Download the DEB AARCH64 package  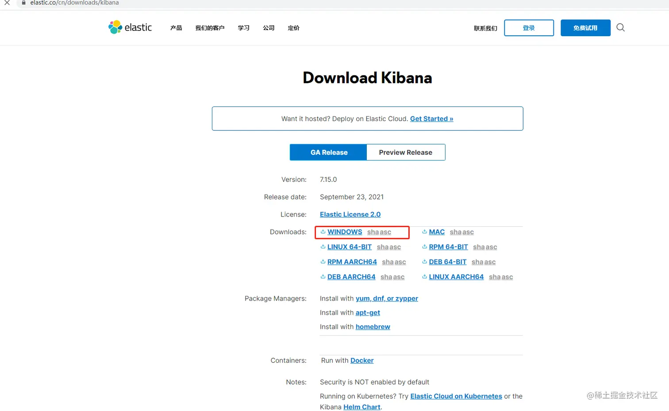[x=351, y=277]
